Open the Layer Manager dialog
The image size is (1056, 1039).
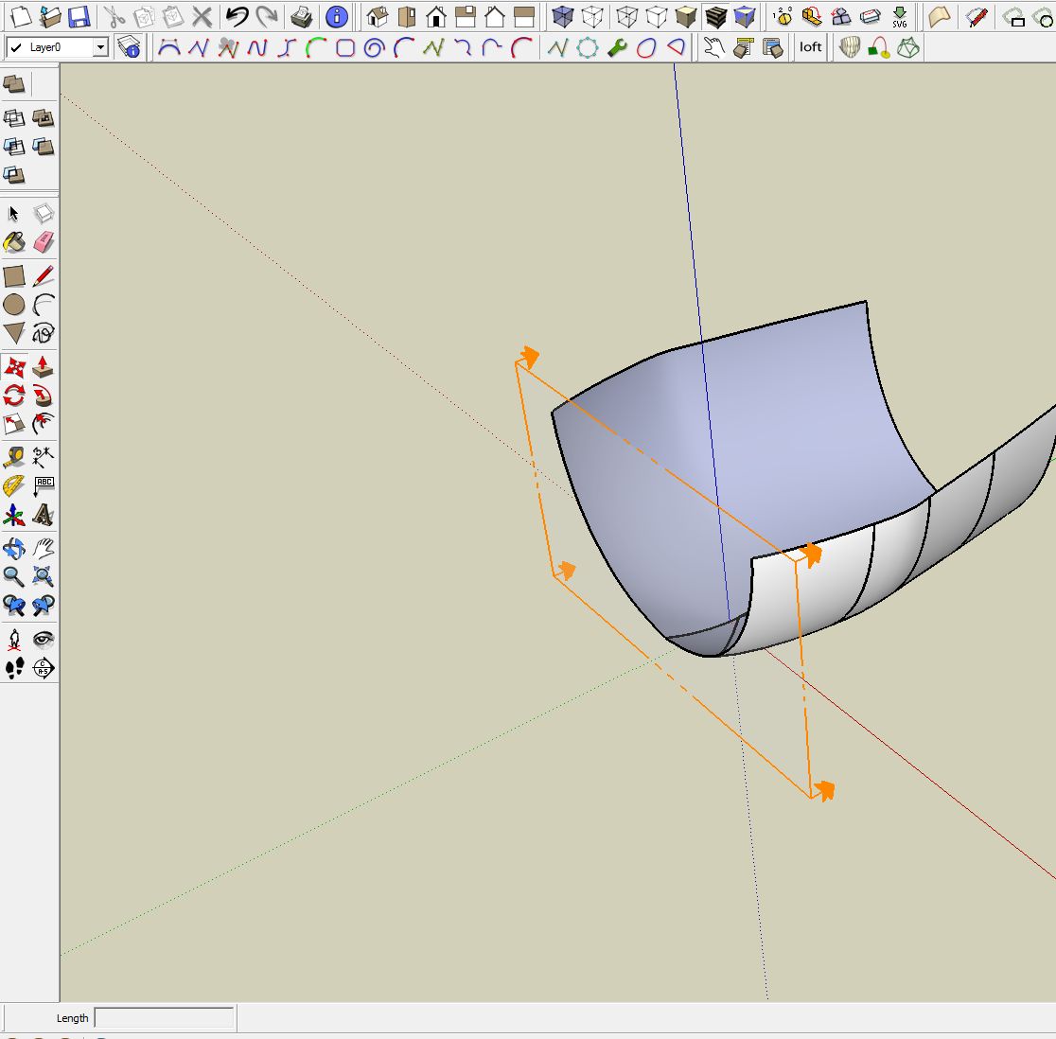pos(130,47)
